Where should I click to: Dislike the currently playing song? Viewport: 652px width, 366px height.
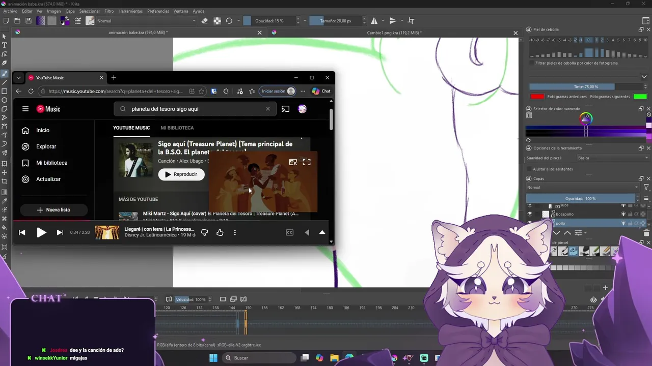coord(204,232)
